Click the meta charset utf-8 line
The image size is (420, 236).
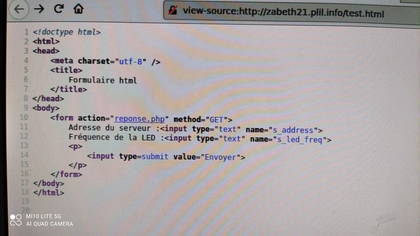(x=106, y=61)
